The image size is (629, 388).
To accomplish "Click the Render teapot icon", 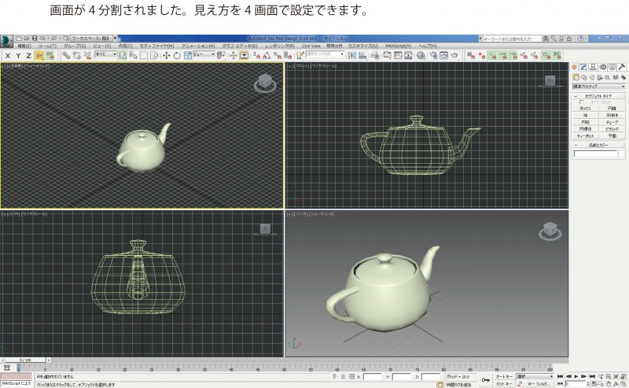I will pyautogui.click(x=454, y=55).
